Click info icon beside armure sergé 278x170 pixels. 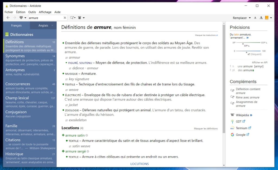[x=88, y=151]
